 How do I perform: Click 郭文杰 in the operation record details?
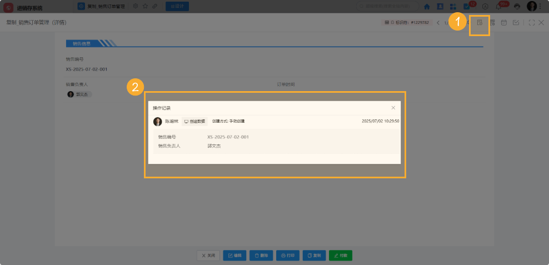point(214,146)
